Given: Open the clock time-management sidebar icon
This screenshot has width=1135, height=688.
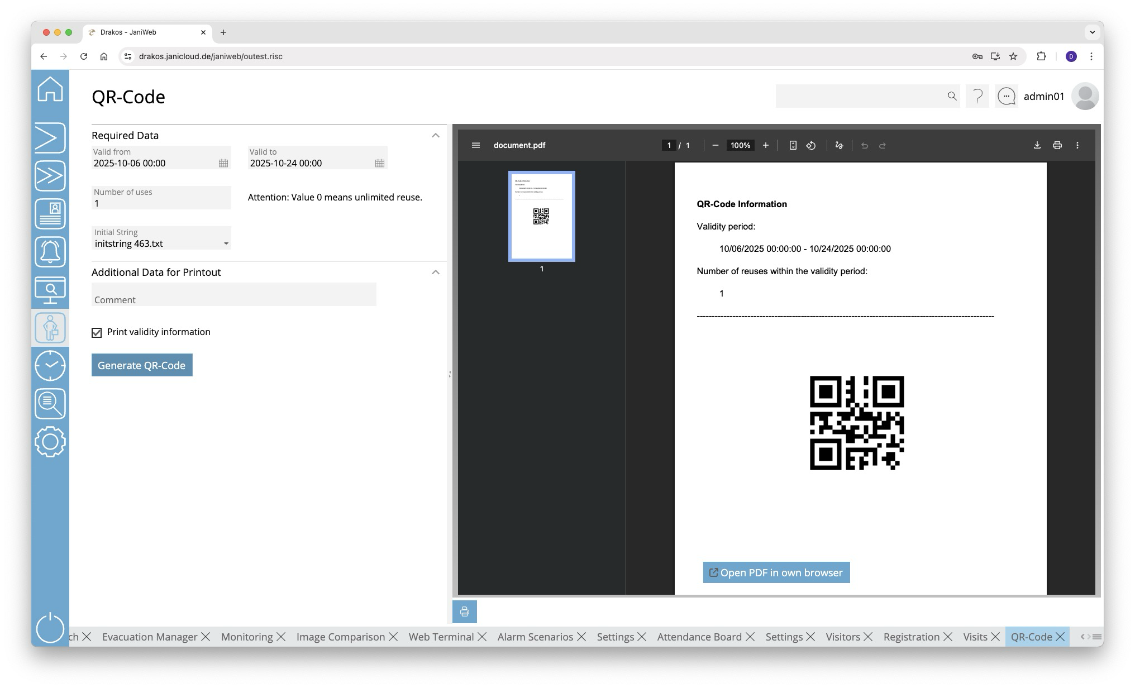Looking at the screenshot, I should (50, 366).
